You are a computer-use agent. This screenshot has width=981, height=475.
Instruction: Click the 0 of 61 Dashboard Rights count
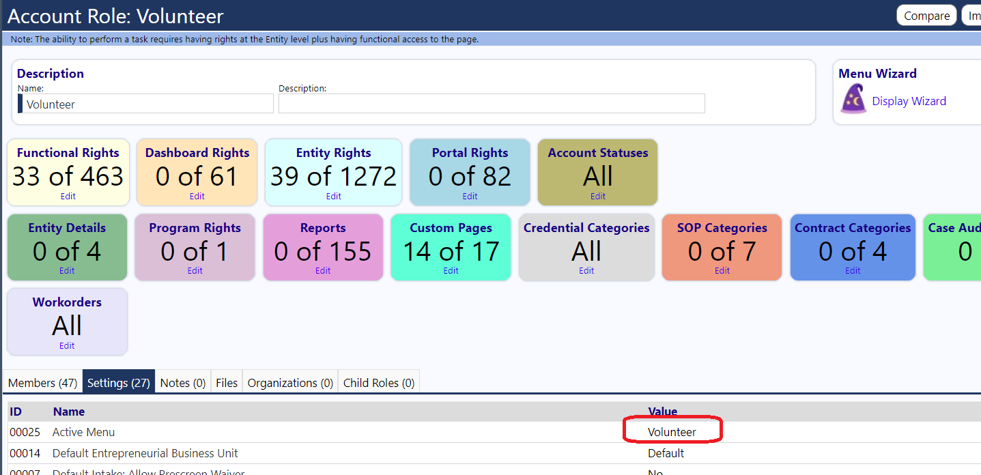(x=197, y=176)
